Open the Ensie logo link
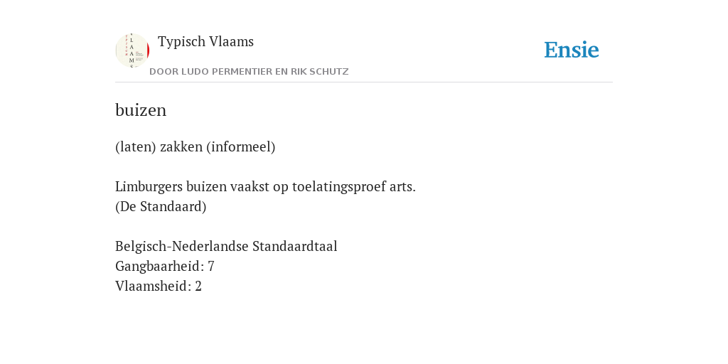Viewport: 728px width, 364px height. [572, 50]
